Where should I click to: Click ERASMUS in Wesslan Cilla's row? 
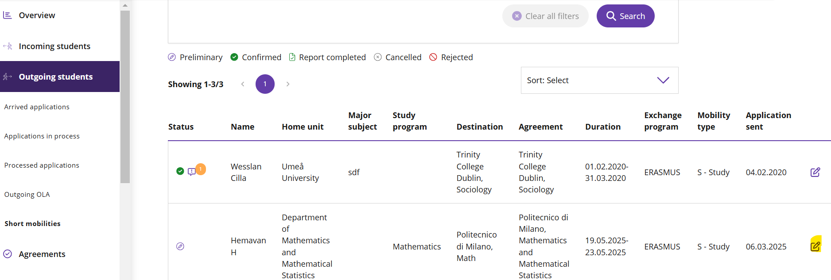click(662, 173)
